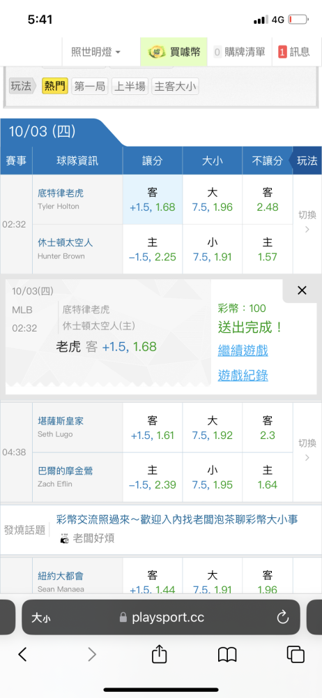Image resolution: width=322 pixels, height=698 pixels.
Task: Tap the Safari reload icon
Action: (283, 617)
